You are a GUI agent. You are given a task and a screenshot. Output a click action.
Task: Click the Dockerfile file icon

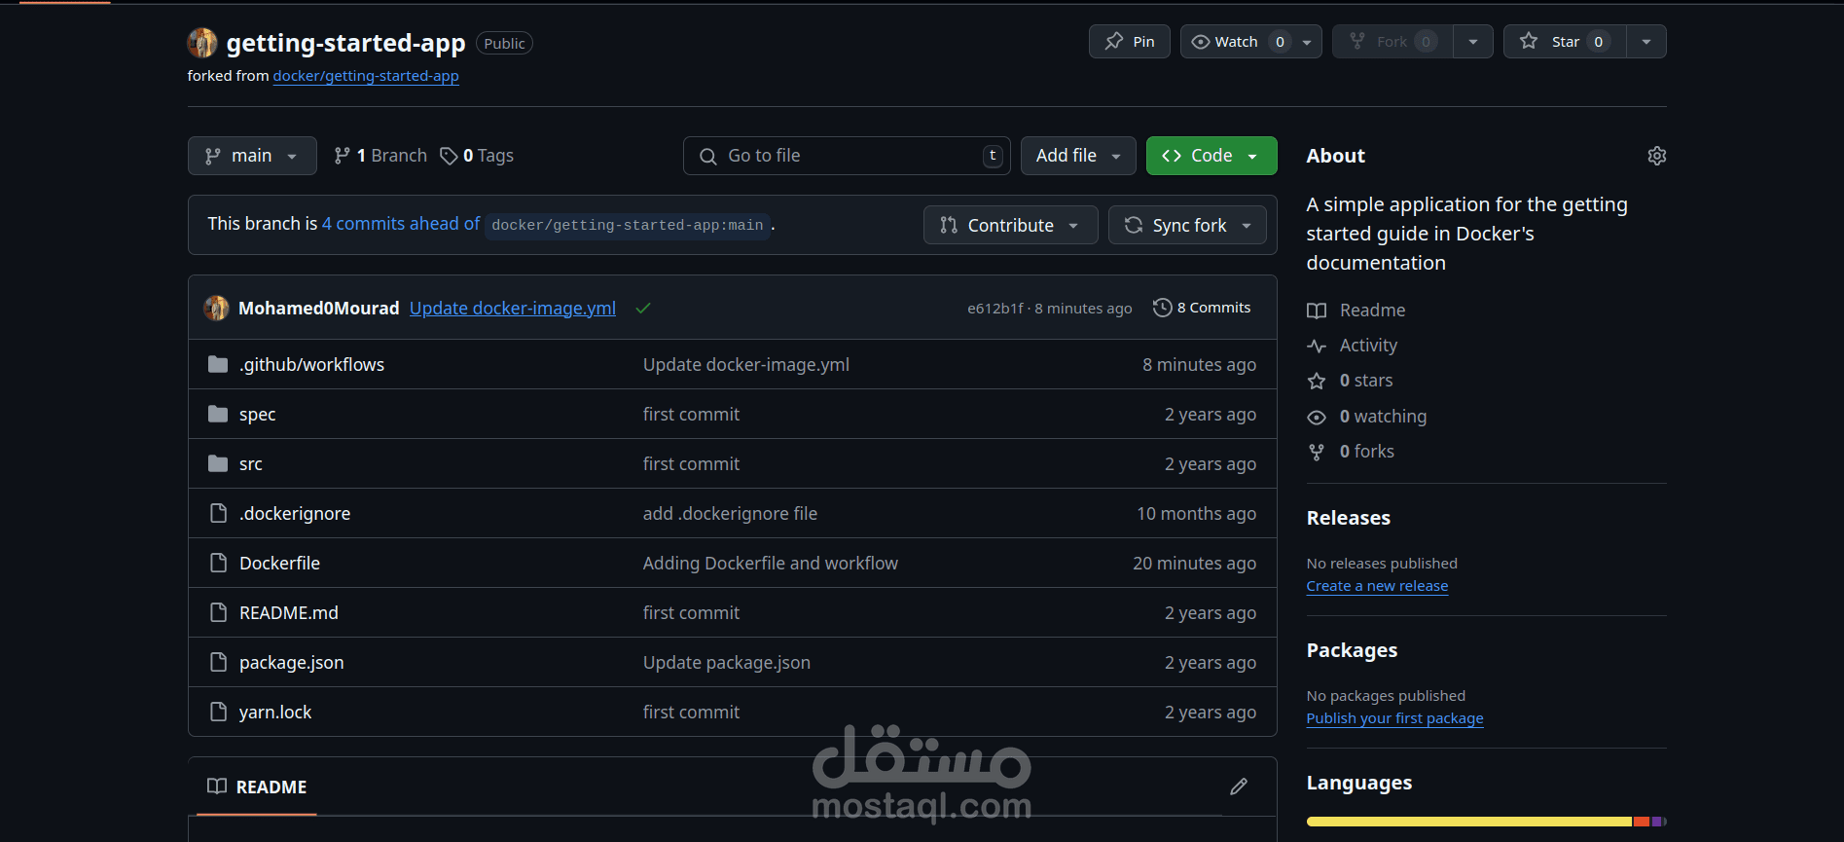click(219, 563)
